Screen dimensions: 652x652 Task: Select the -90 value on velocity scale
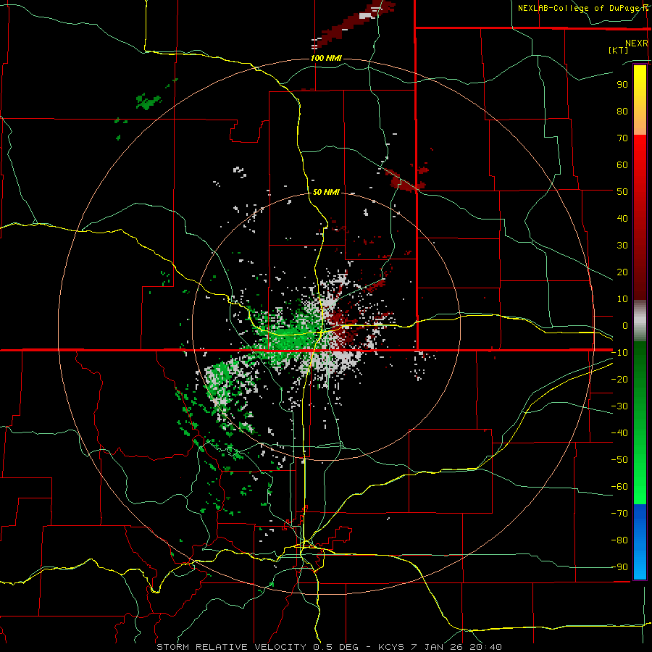pos(619,567)
